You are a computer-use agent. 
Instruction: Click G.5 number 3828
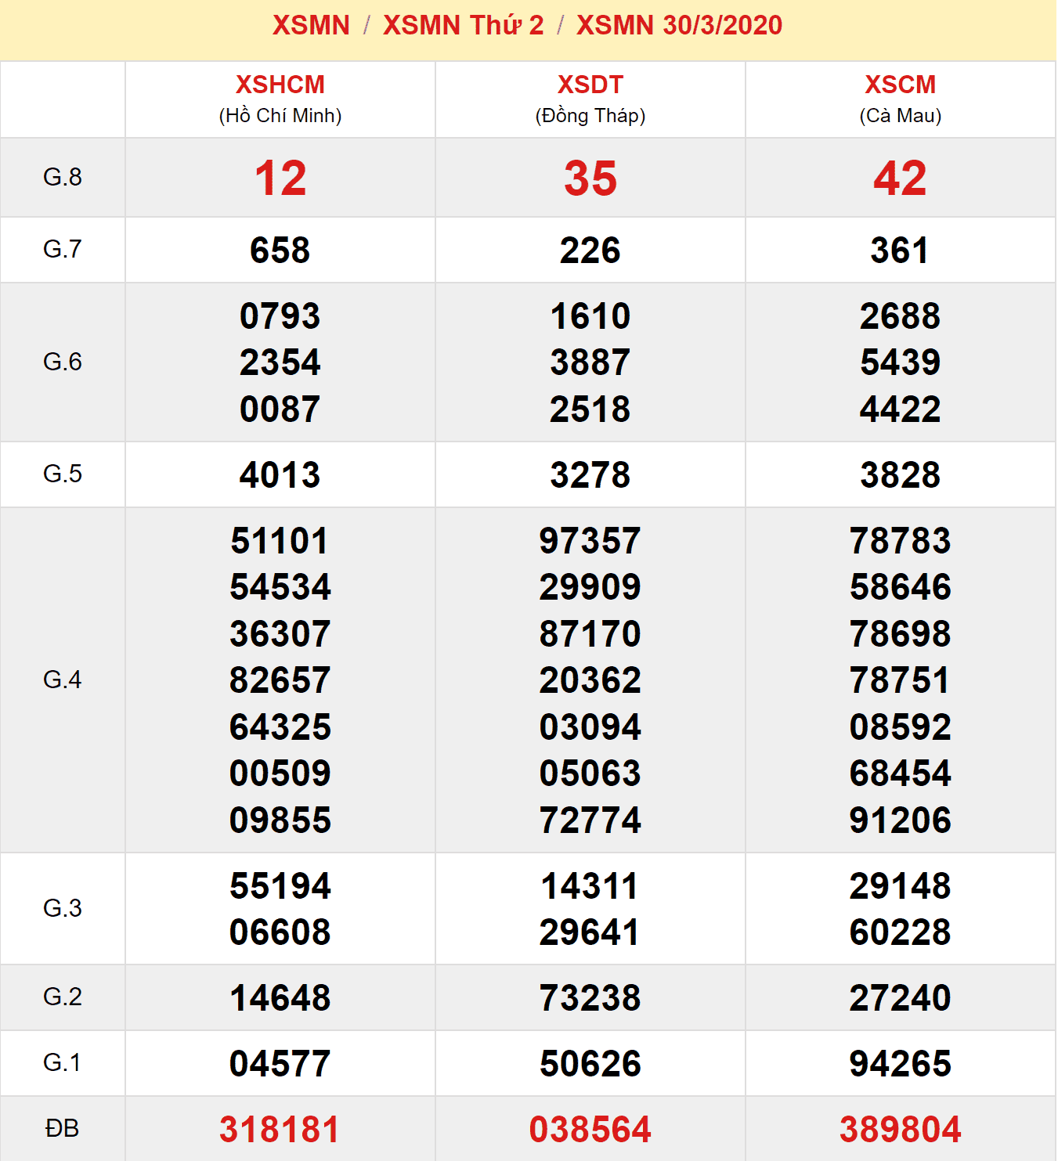(901, 475)
